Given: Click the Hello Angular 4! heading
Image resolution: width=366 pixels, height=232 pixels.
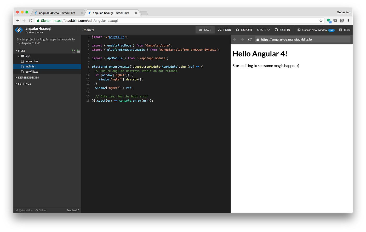Looking at the screenshot, I should coord(260,54).
